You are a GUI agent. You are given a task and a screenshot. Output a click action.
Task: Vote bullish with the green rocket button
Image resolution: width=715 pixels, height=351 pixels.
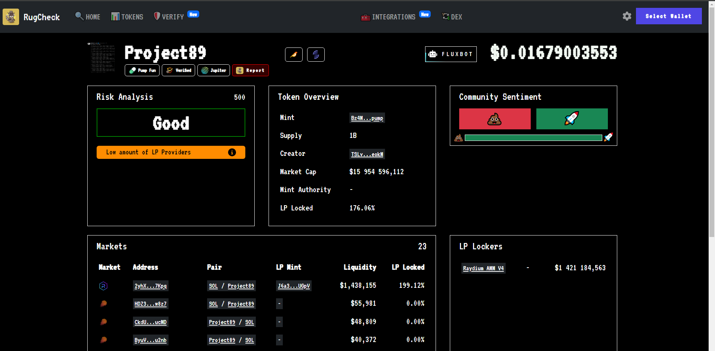[x=572, y=119]
